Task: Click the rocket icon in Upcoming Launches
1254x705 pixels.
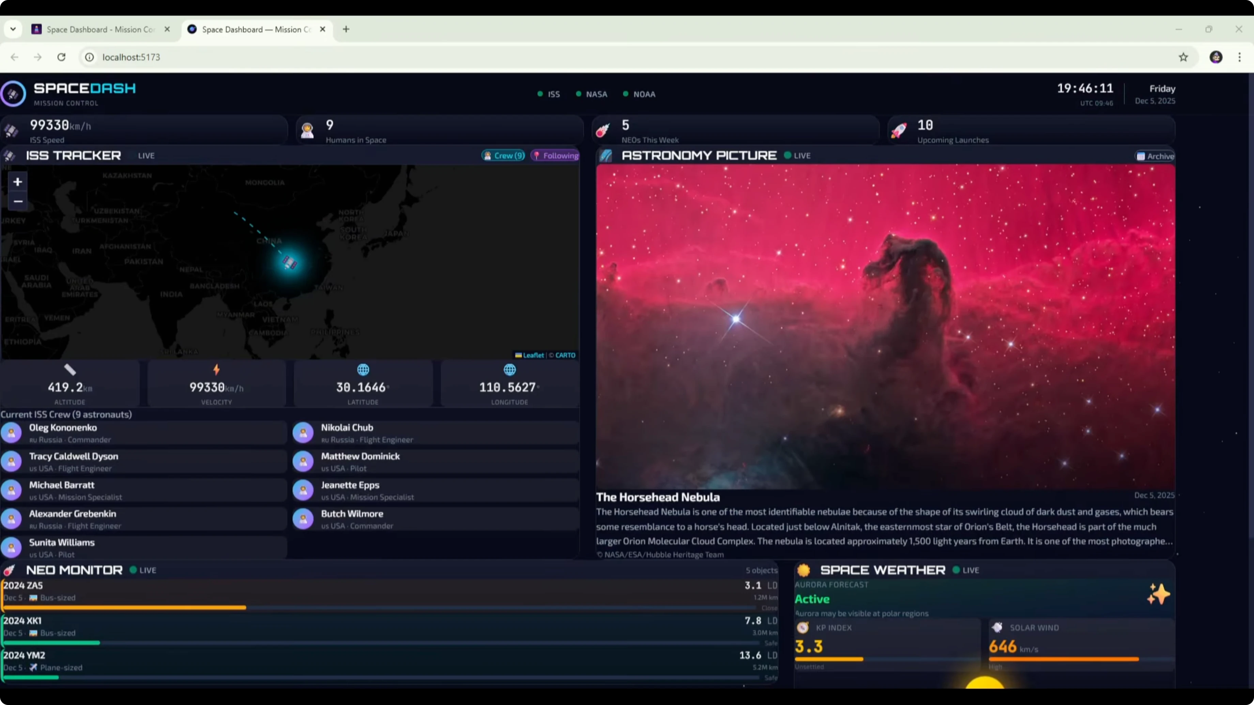Action: (x=899, y=130)
